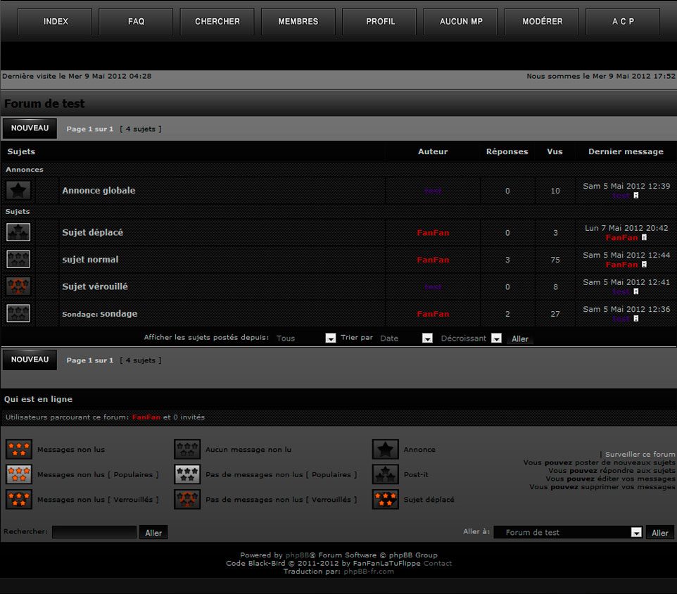
Task: Go to the CHERCHER navigation button
Action: (217, 22)
